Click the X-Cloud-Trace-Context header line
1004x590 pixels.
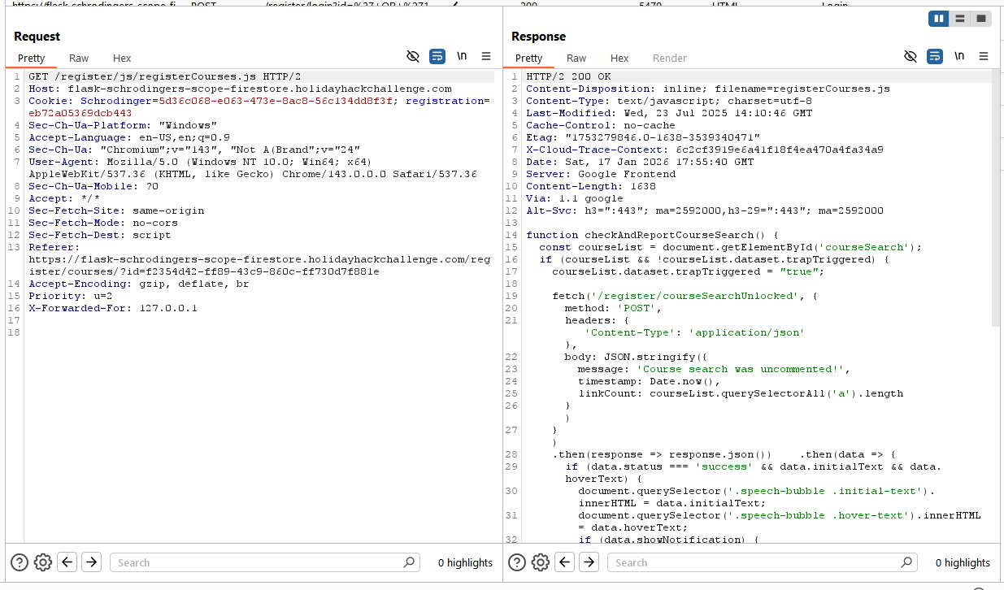(x=705, y=150)
